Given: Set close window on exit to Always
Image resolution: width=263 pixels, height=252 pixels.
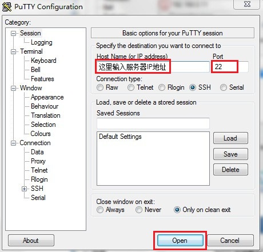Looking at the screenshot, I should (x=100, y=210).
